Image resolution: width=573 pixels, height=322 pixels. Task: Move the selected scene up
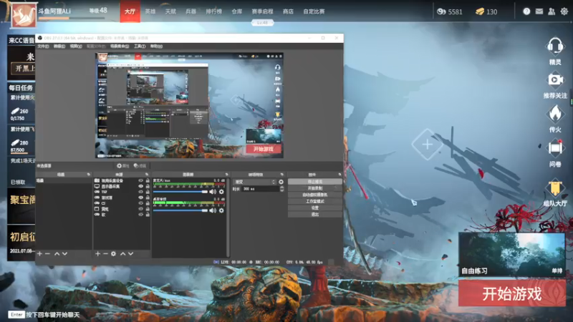pyautogui.click(x=57, y=254)
